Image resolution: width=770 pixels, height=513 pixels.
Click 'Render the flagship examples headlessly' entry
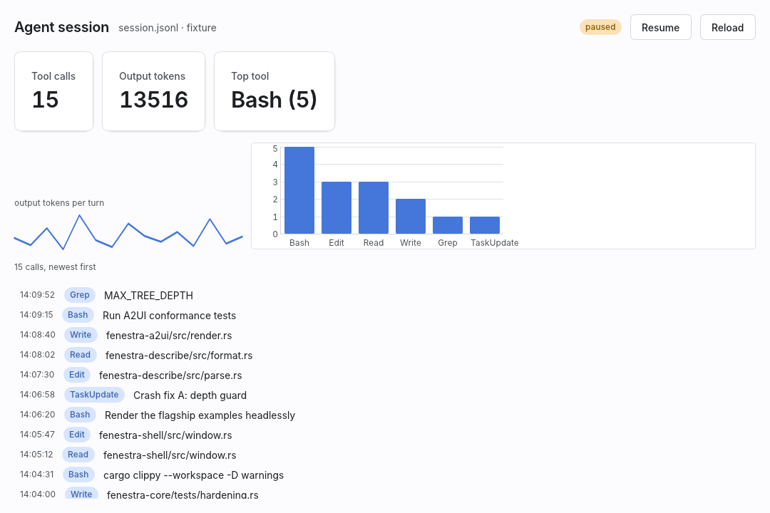click(x=200, y=415)
